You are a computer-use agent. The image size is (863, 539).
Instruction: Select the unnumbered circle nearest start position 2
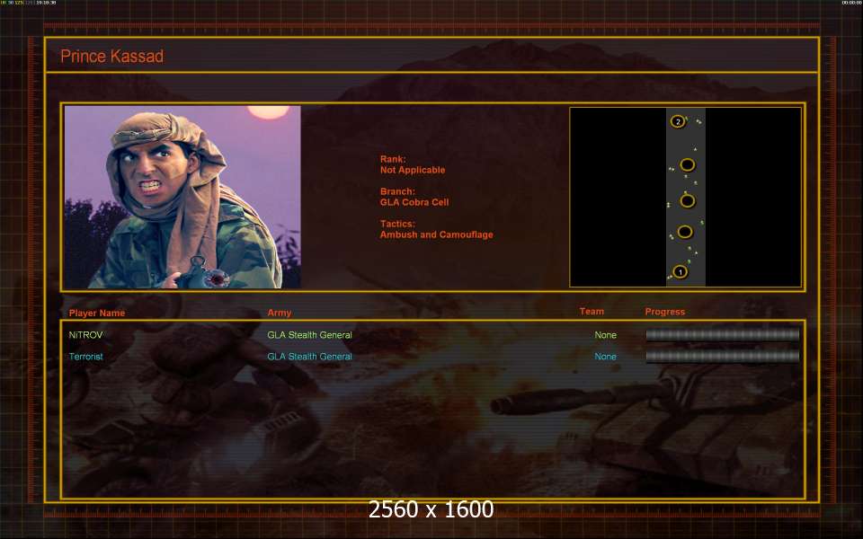(x=687, y=164)
